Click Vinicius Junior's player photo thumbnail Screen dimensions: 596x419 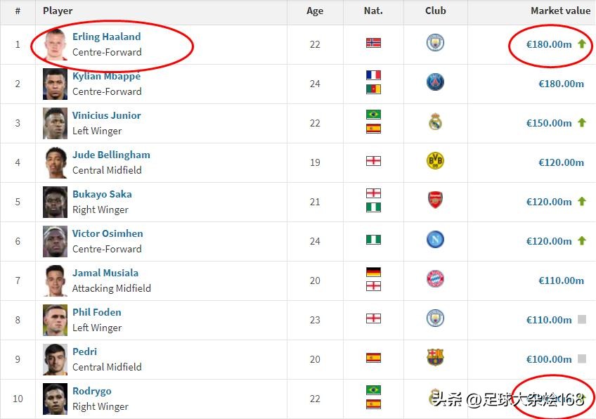pyautogui.click(x=55, y=122)
